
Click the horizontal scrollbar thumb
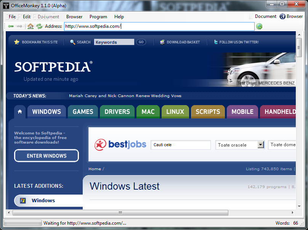(120, 212)
